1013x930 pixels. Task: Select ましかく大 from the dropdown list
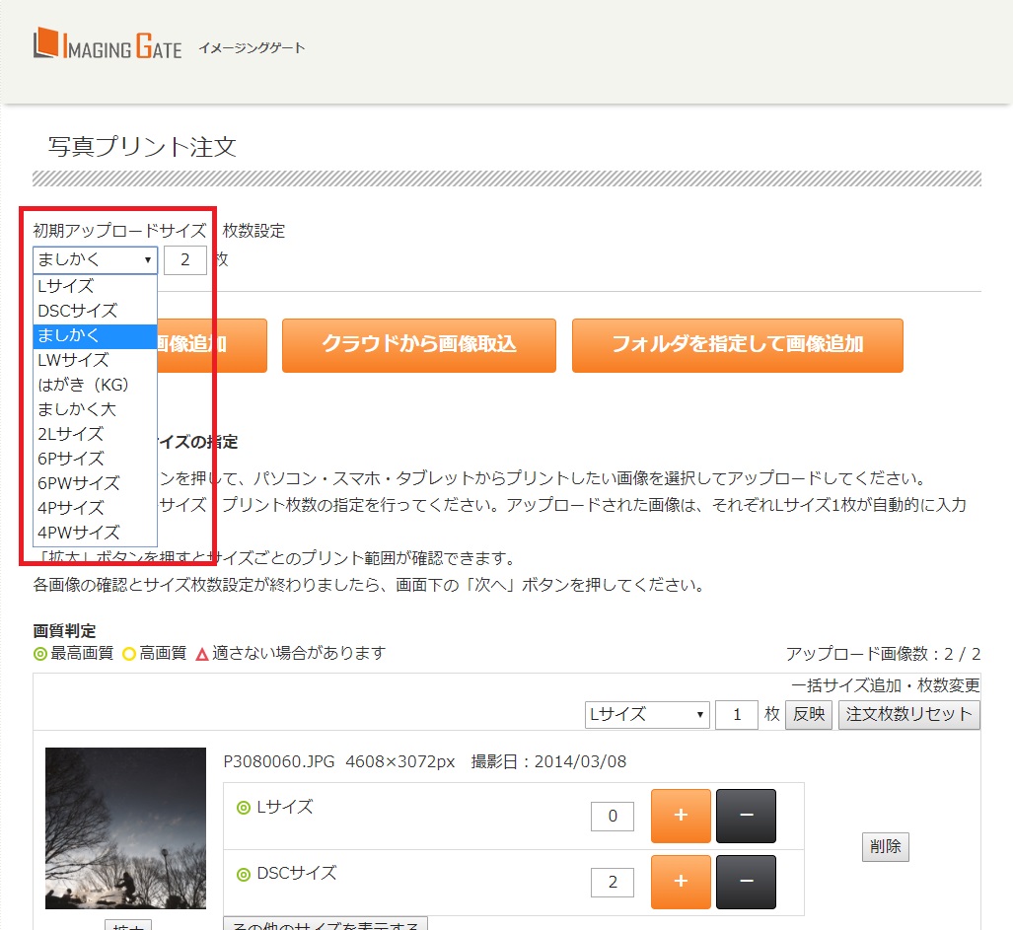(x=95, y=409)
